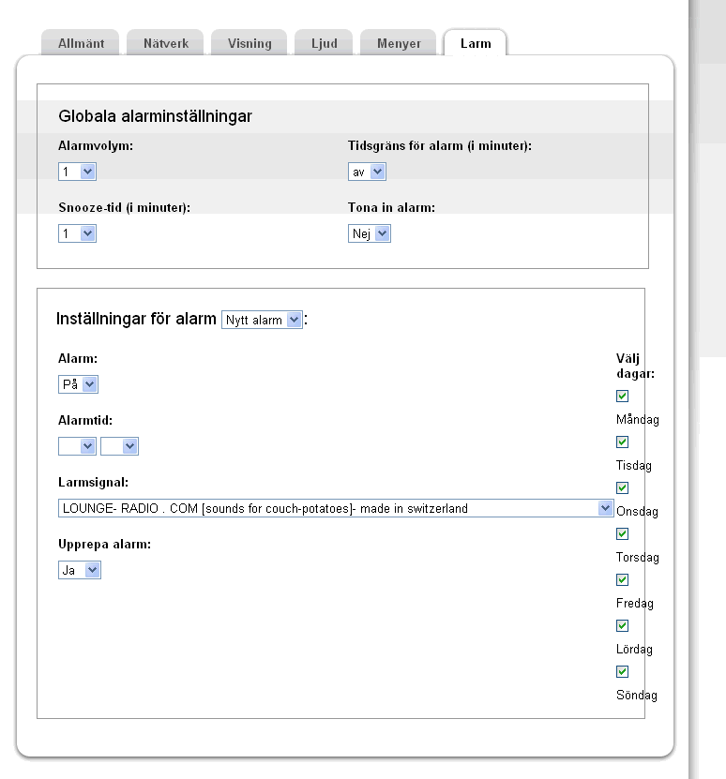
Task: Open the Alarm På/Av dropdown
Action: [78, 384]
